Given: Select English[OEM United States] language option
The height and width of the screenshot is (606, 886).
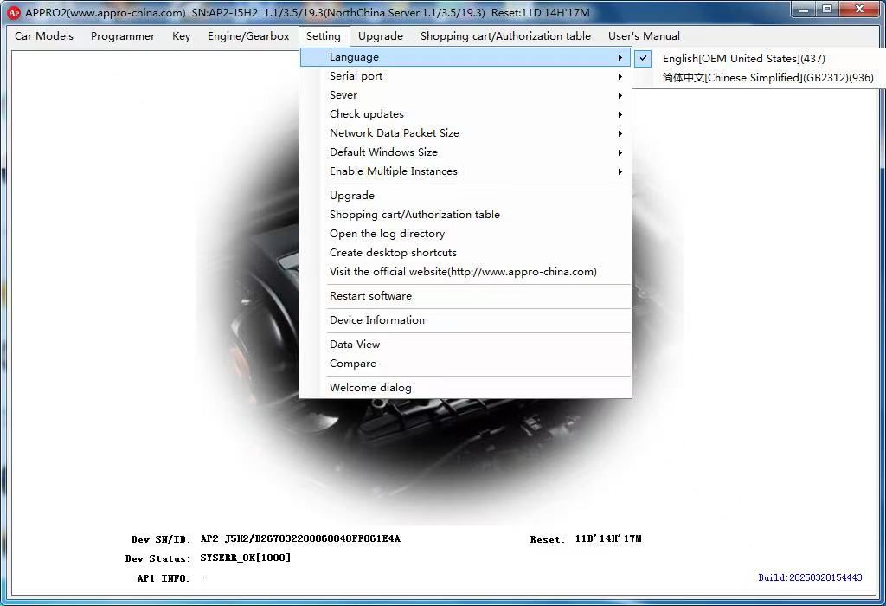Looking at the screenshot, I should [x=743, y=59].
